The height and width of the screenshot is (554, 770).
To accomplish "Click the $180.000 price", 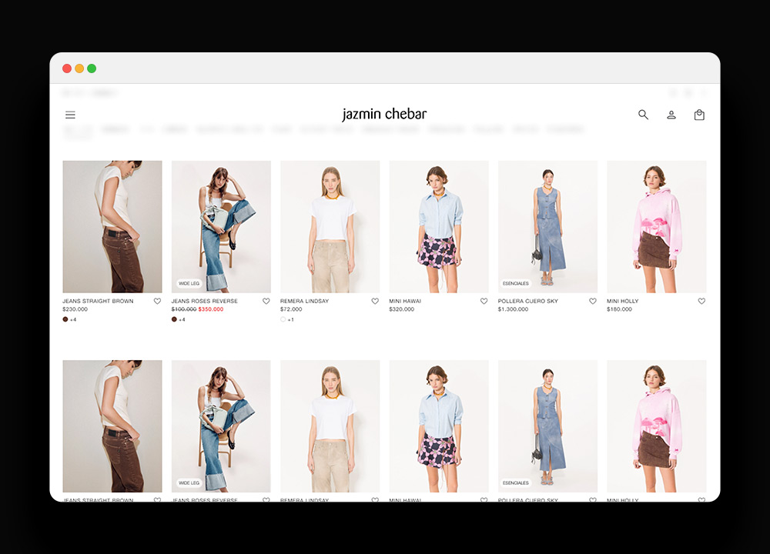I will (619, 309).
